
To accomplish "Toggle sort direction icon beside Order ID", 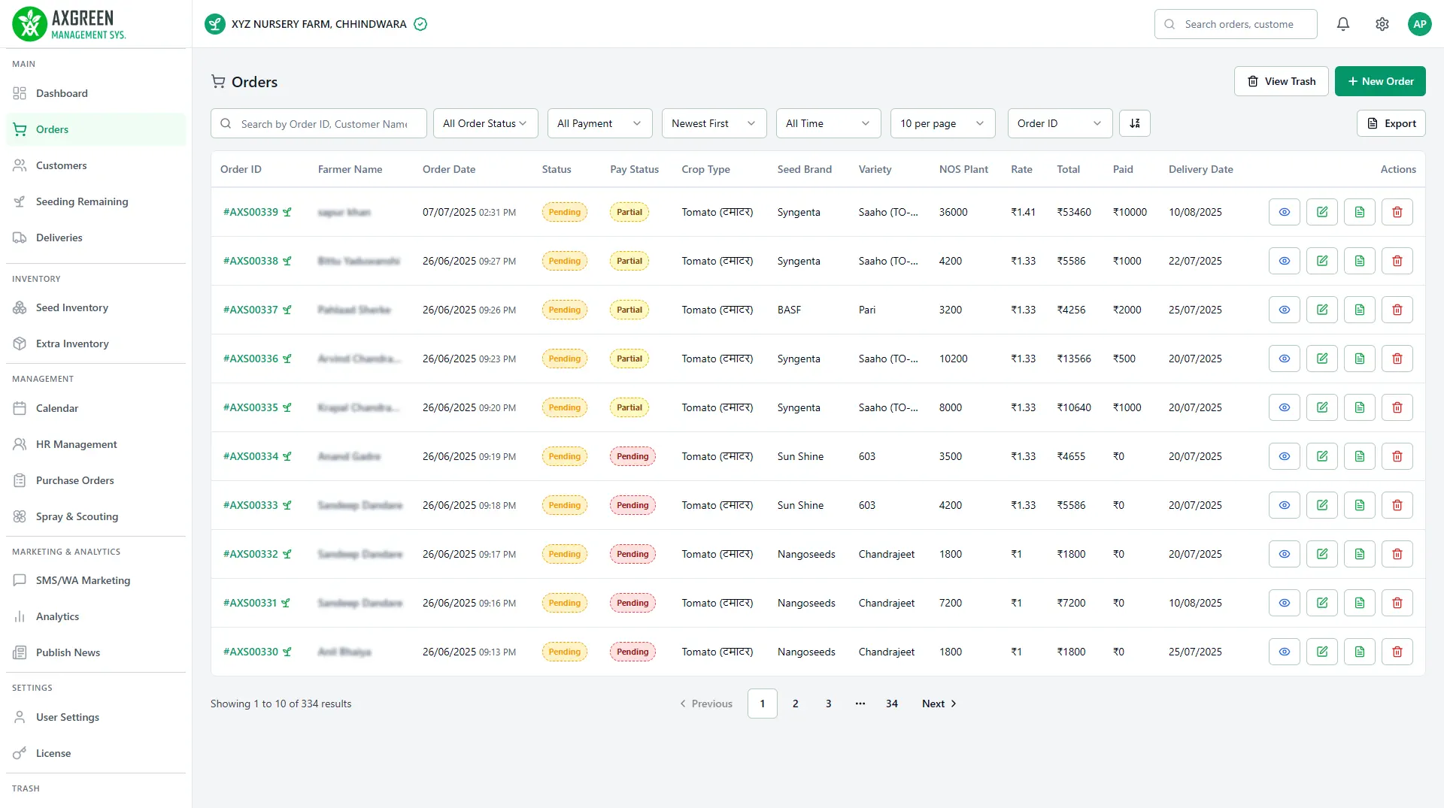I will [1134, 123].
